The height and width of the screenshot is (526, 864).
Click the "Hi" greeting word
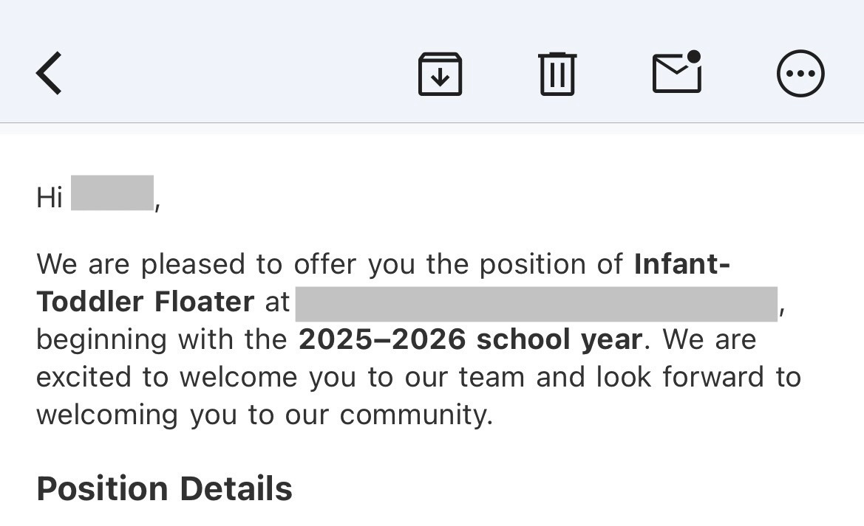click(x=50, y=198)
